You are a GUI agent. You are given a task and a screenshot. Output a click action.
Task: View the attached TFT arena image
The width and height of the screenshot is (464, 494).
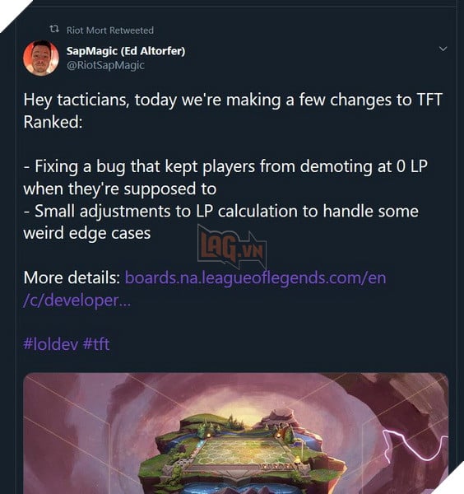click(236, 433)
